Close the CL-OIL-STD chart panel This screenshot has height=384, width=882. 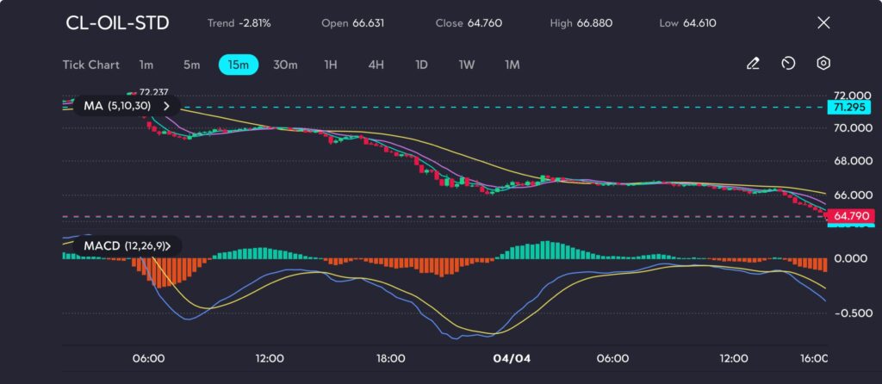[823, 23]
